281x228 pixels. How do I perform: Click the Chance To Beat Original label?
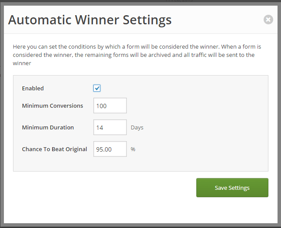54,149
